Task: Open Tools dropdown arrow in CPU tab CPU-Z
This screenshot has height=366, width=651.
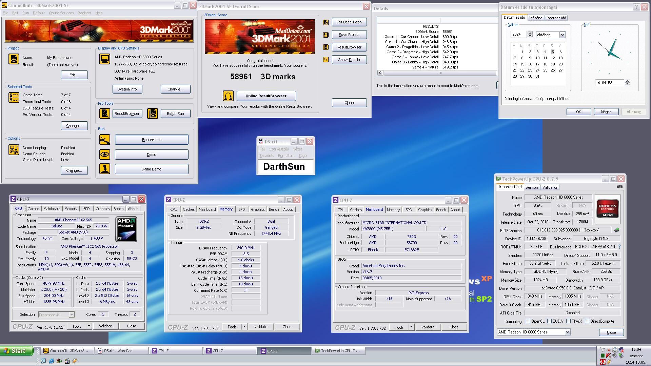Action: (89, 326)
